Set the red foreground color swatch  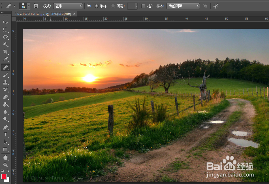(4, 176)
